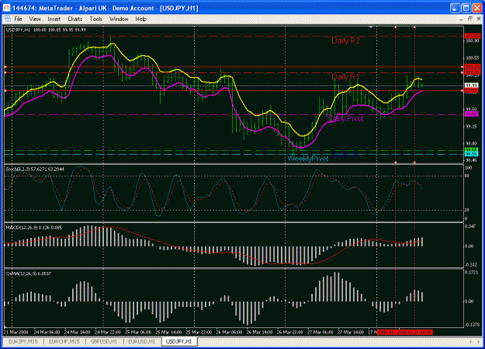Switch to the EURCHF,M15 chart tab
Image resolution: width=485 pixels, height=349 pixels.
(64, 341)
